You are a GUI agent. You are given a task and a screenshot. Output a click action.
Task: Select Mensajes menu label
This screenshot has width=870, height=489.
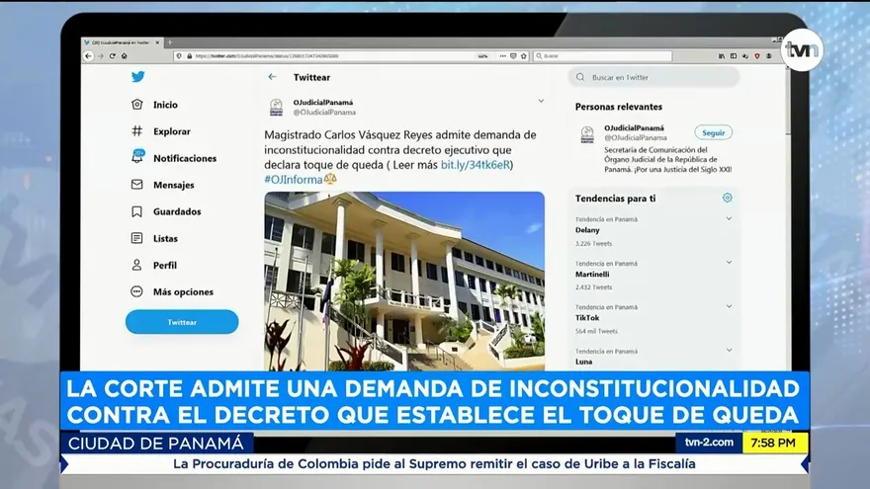174,185
